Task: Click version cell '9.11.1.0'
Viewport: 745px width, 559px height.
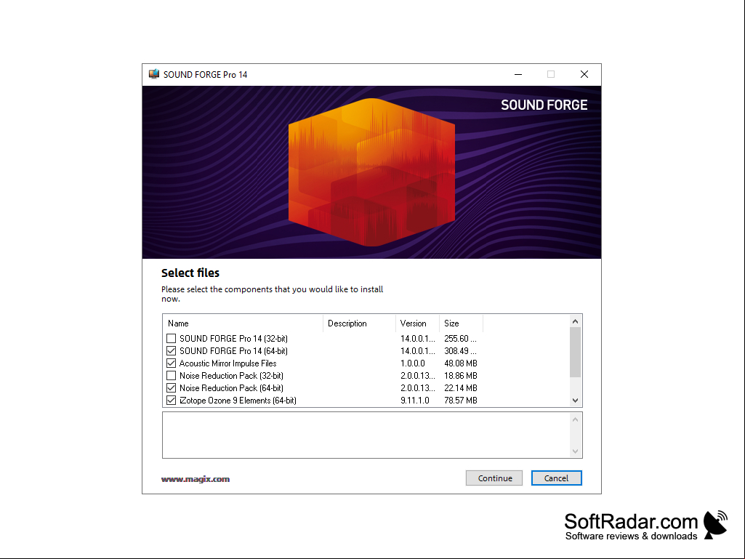Action: pyautogui.click(x=415, y=401)
